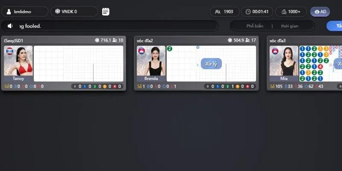The height and width of the screenshot is (171, 342).
Task: Click Số 1 count in xóc đĩa2 card
Action: (x=141, y=86)
